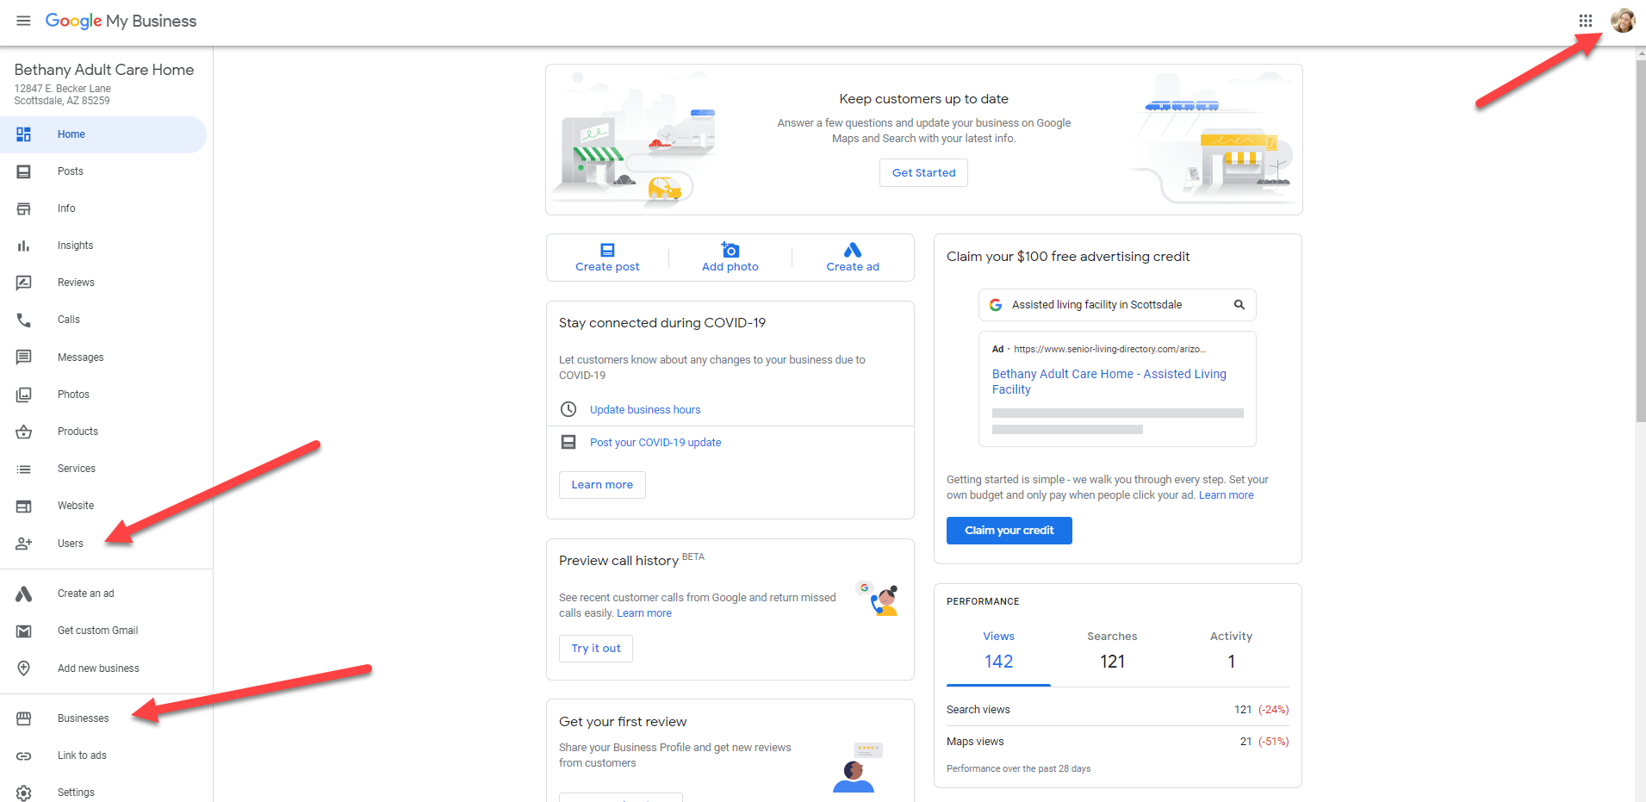Click Learn more link in call history card
The image size is (1646, 802).
(x=644, y=613)
